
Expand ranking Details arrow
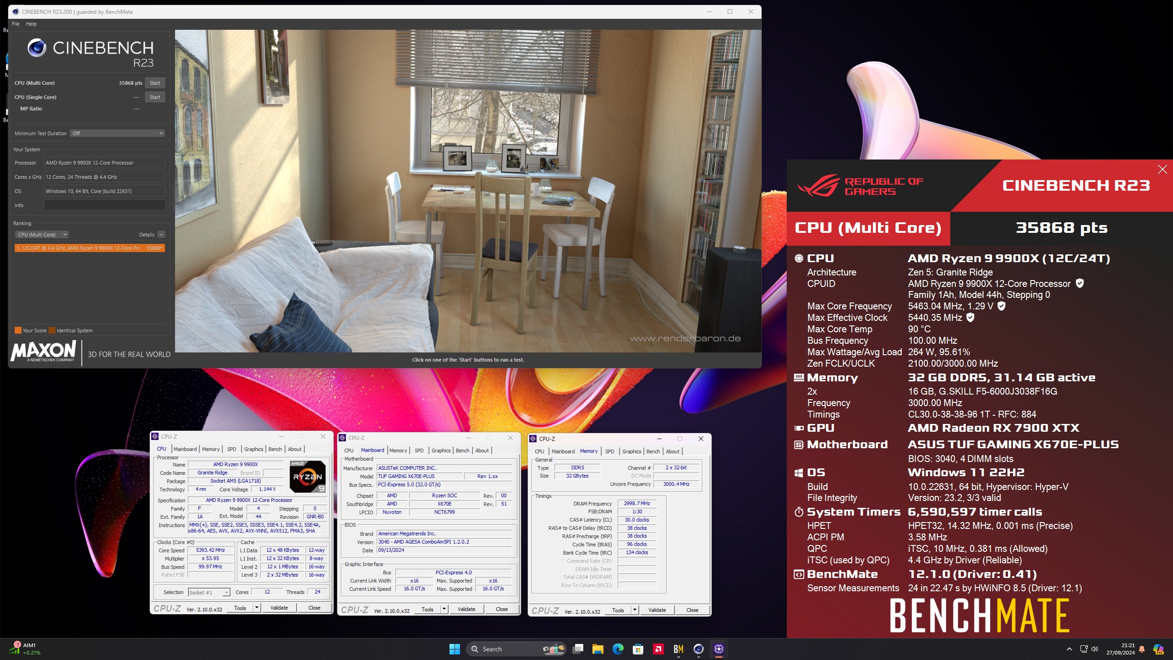161,235
